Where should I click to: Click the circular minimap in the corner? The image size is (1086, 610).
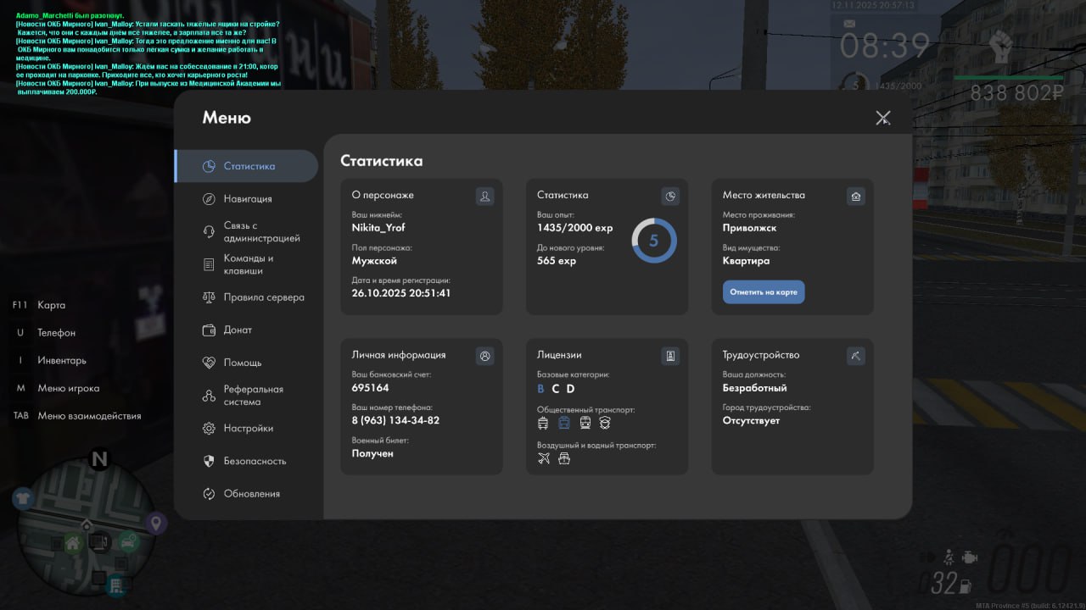pos(87,530)
